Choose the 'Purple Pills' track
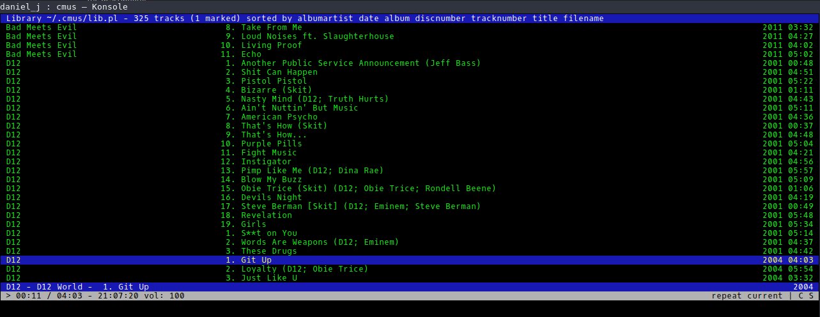The image size is (820, 317). [410, 144]
